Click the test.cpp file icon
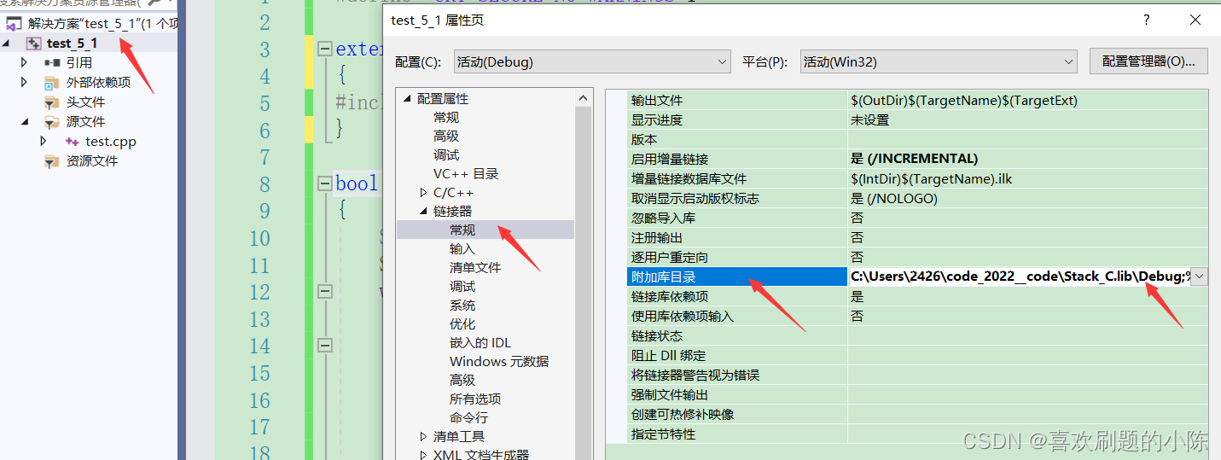The image size is (1221, 460). 73,142
